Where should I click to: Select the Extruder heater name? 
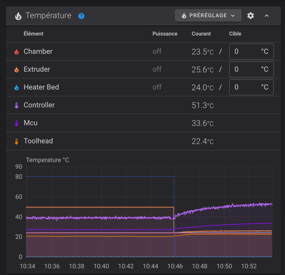tap(37, 69)
